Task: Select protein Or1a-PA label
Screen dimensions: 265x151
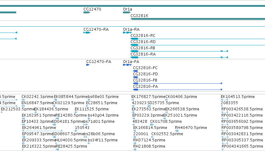Action: (131, 62)
